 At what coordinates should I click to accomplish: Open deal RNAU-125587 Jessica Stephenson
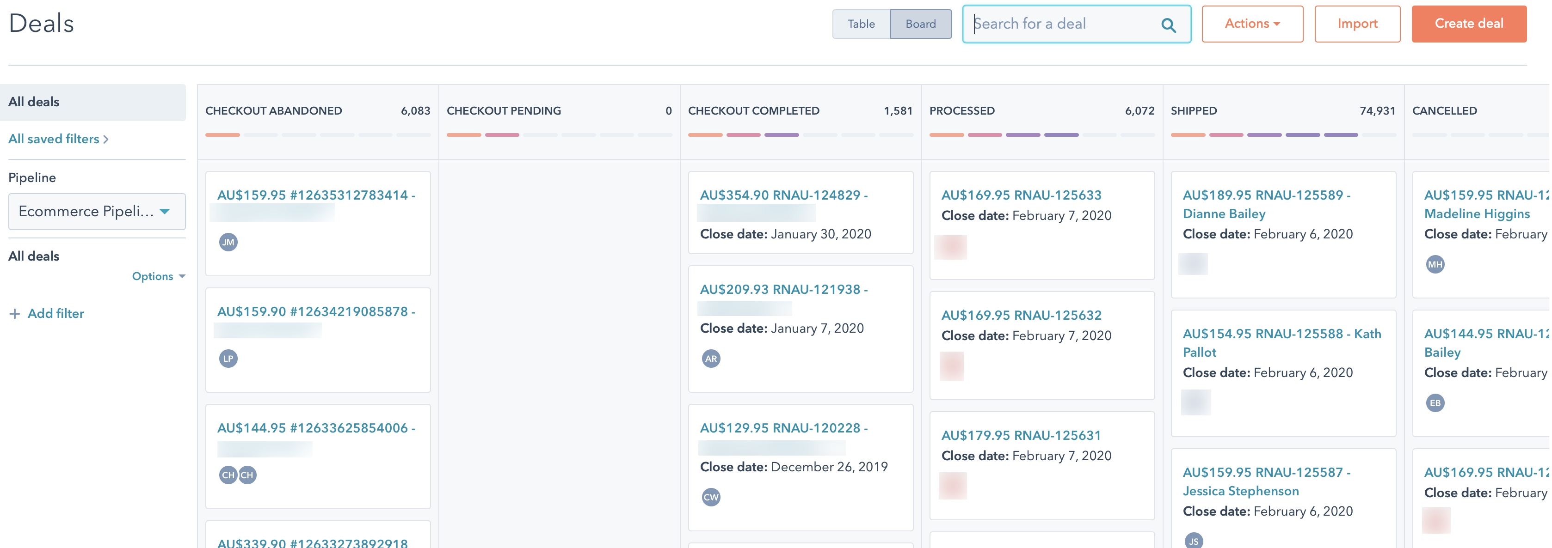click(1266, 482)
